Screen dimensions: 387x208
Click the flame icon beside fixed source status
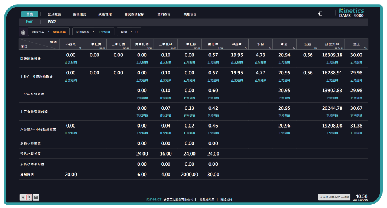pos(23,32)
